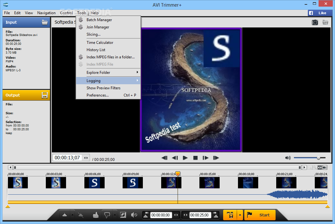Image resolution: width=335 pixels, height=224 pixels.
Task: Click the timeline scroll right arrow
Action: click(x=304, y=168)
